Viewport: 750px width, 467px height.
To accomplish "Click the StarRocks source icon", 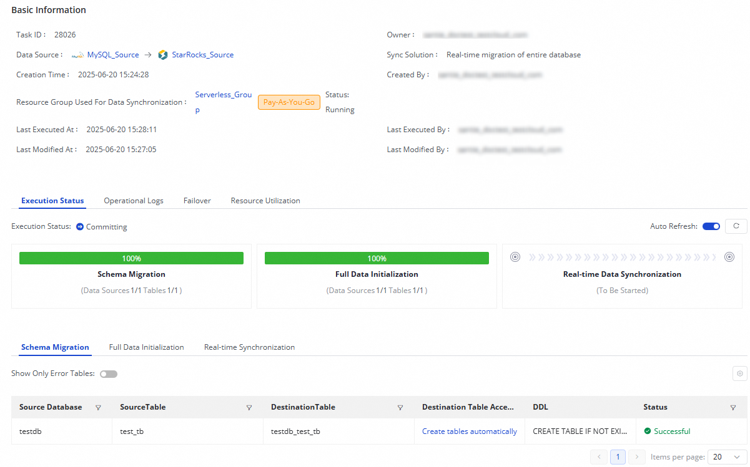I will (x=163, y=55).
